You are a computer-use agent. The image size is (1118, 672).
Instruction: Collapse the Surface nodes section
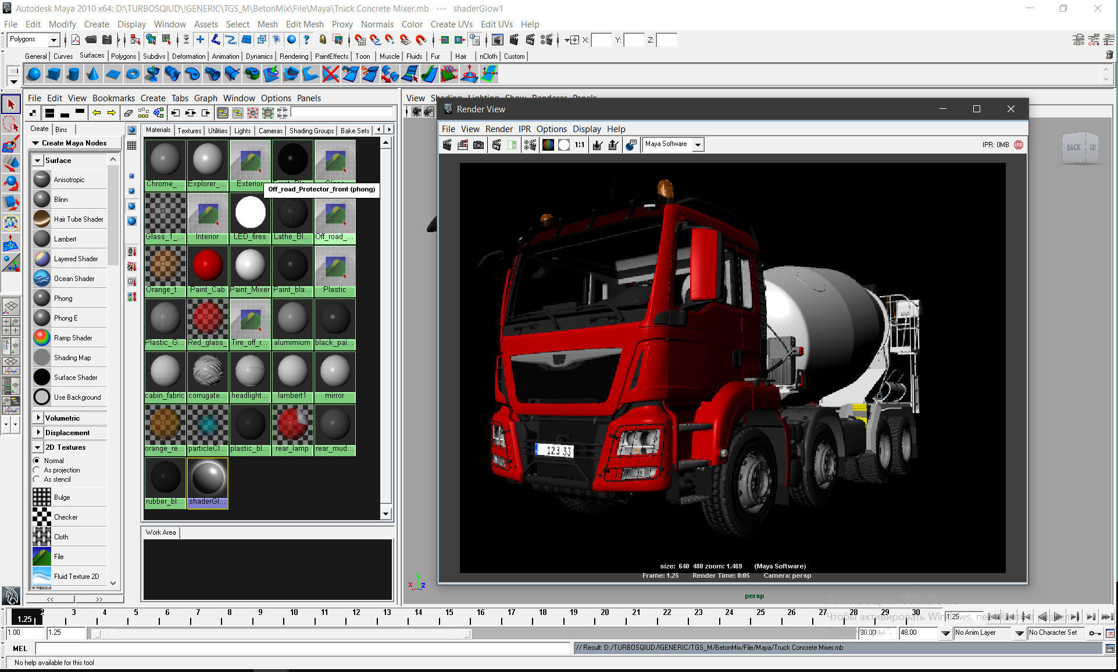click(38, 161)
